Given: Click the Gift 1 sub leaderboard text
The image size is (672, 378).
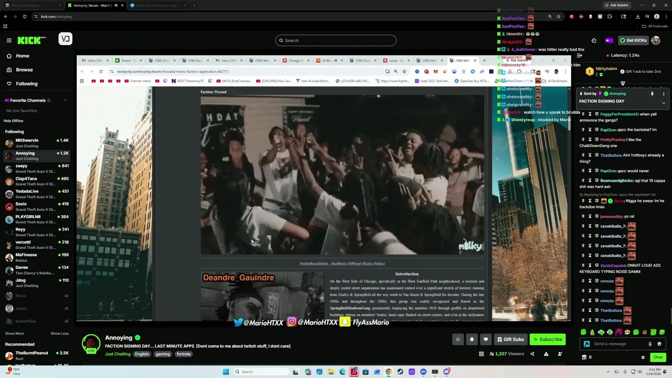Looking at the screenshot, I should pyautogui.click(x=643, y=71).
